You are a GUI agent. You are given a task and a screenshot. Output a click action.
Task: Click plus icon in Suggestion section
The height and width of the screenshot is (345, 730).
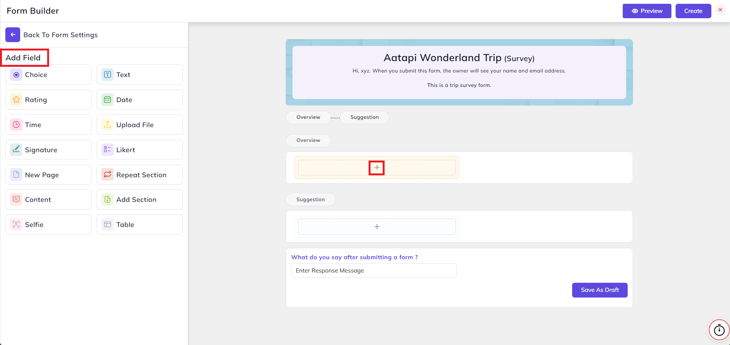point(377,227)
